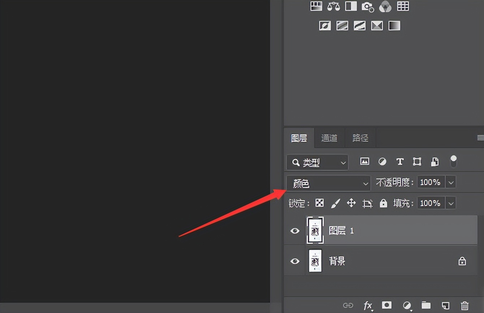The image size is (484, 313).
Task: Expand the 类型 filter type dropdown
Action: pyautogui.click(x=317, y=163)
